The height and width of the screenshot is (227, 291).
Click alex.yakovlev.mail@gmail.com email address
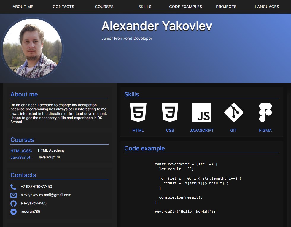[x=46, y=195]
